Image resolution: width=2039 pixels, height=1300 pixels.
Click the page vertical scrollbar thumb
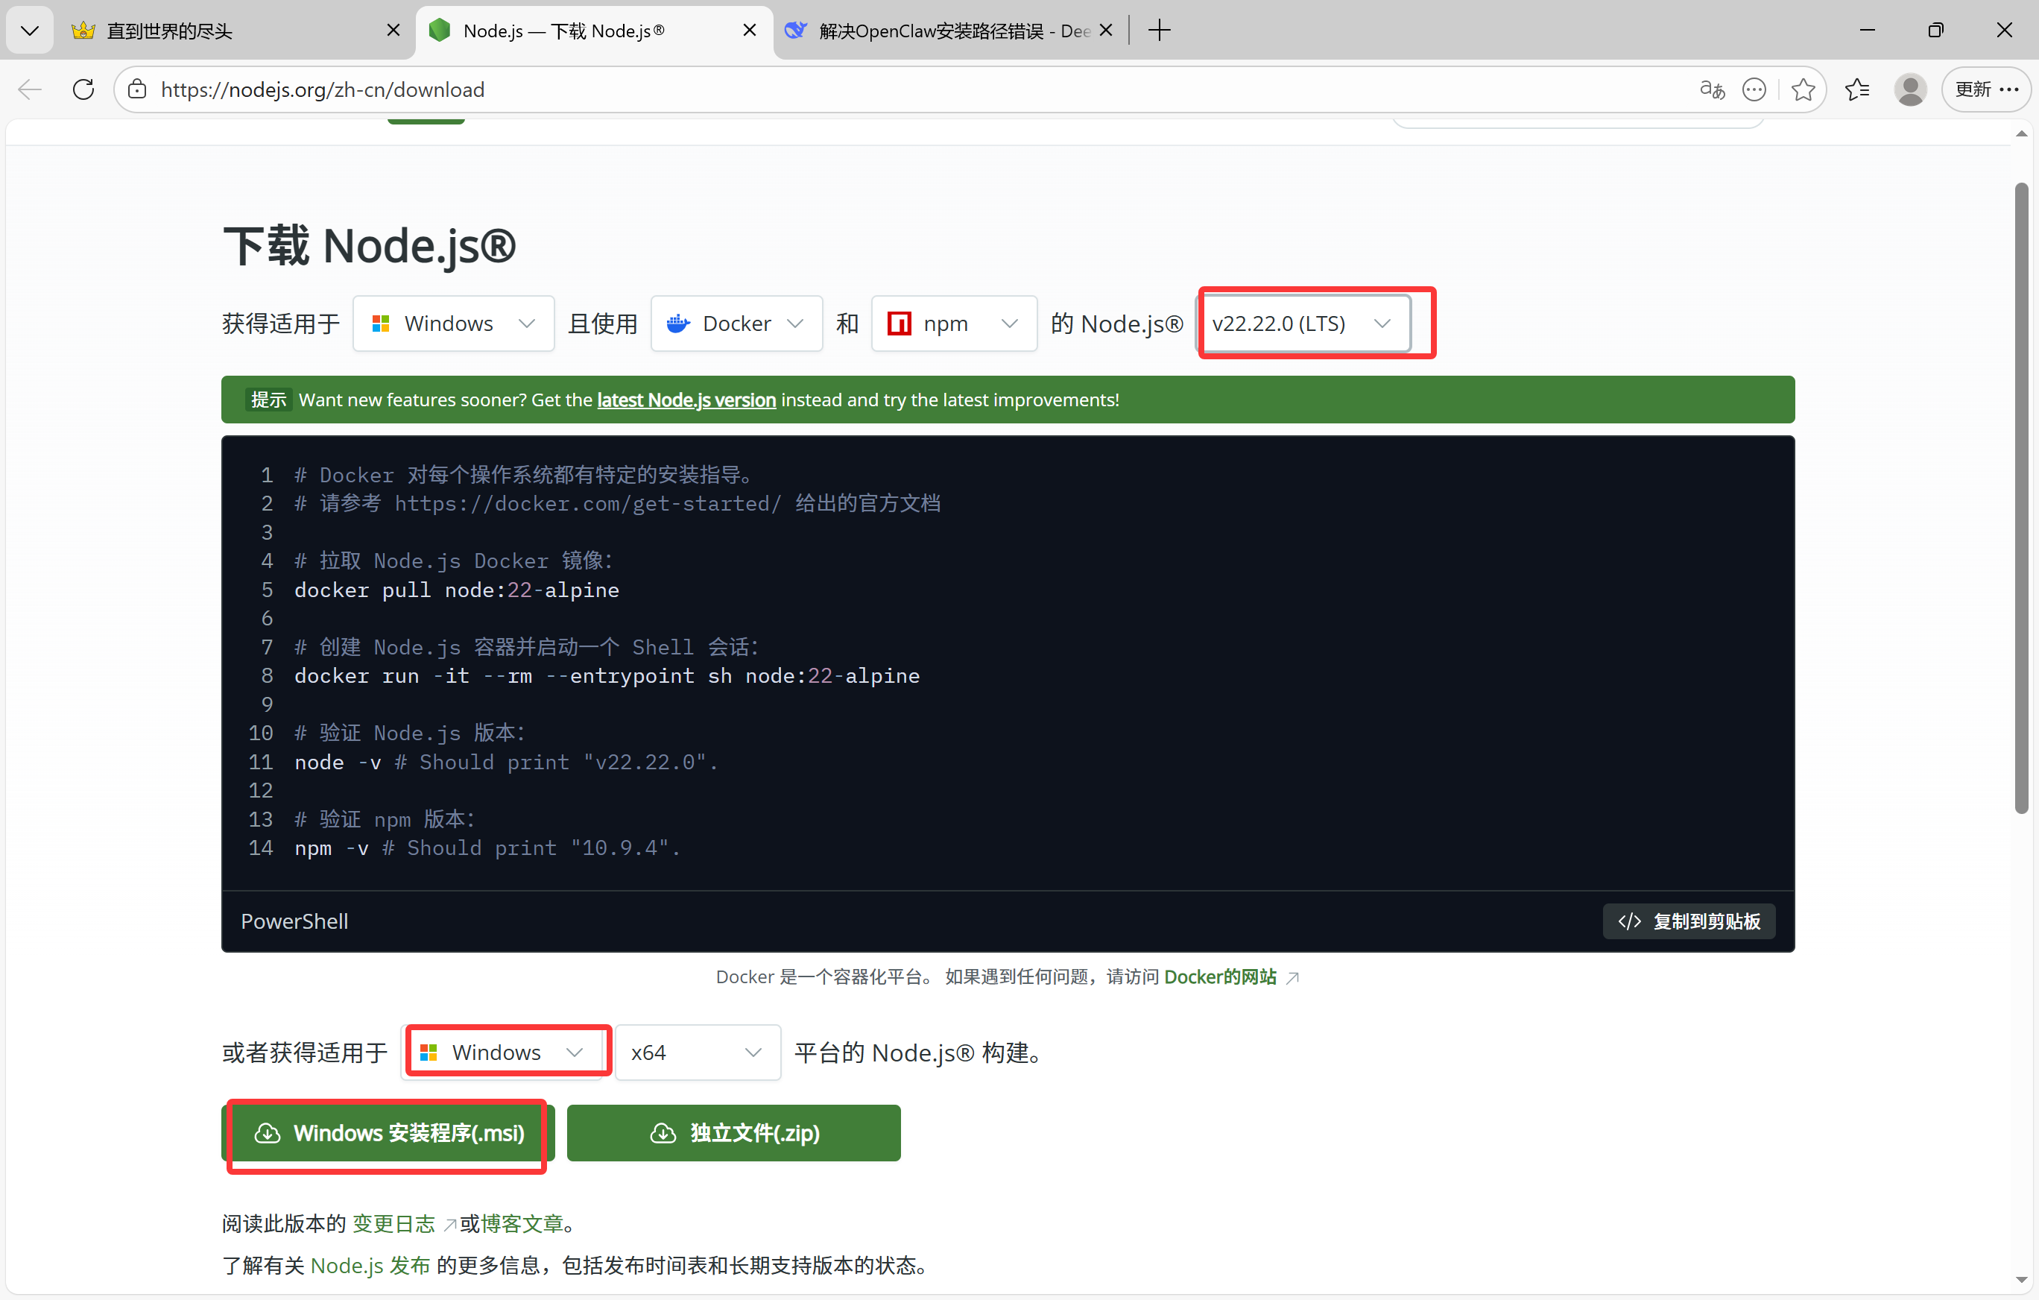[x=2021, y=499]
